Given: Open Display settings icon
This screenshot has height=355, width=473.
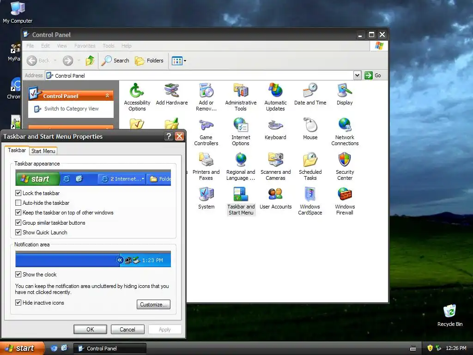Looking at the screenshot, I should 345,94.
